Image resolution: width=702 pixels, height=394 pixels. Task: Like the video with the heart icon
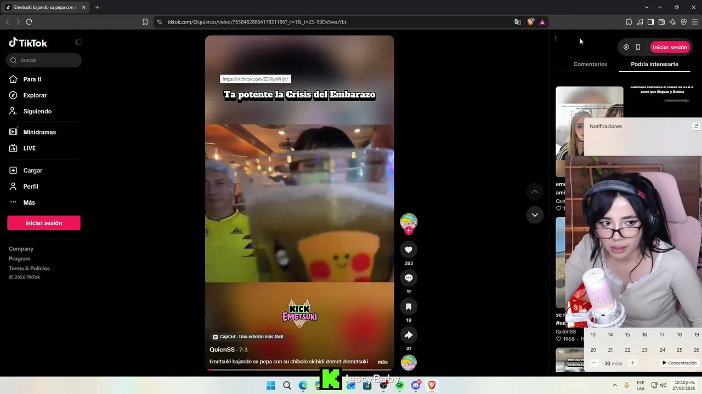click(409, 250)
